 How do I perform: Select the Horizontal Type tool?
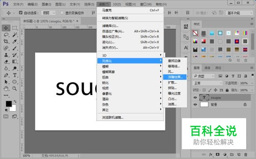click(15, 75)
